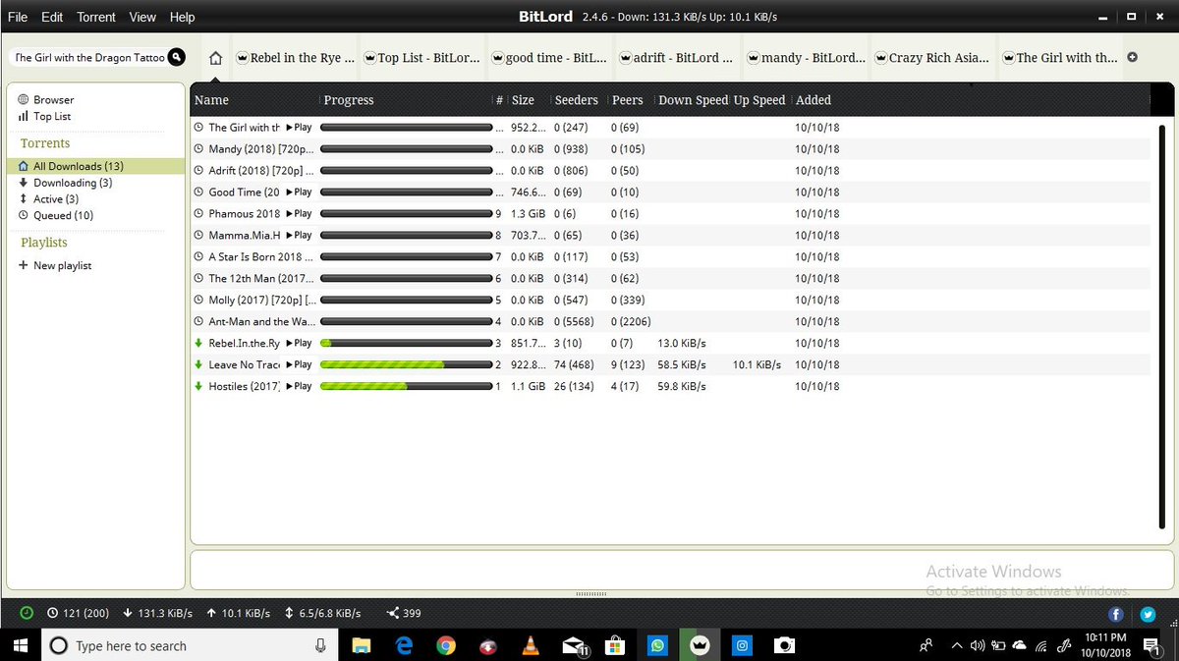1179x661 pixels.
Task: Click Hostiles green downloading arrow icon
Action: point(199,387)
